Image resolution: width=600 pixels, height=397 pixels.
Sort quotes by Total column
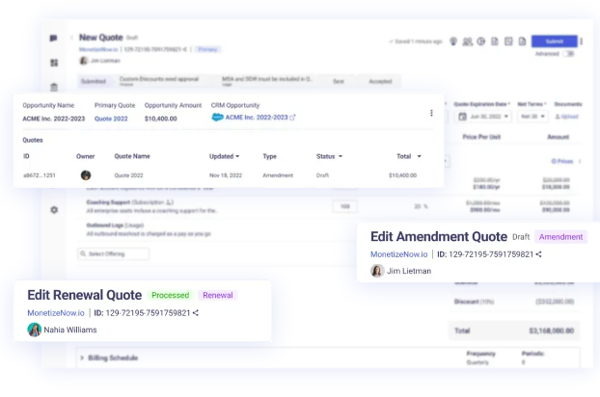[x=409, y=156]
